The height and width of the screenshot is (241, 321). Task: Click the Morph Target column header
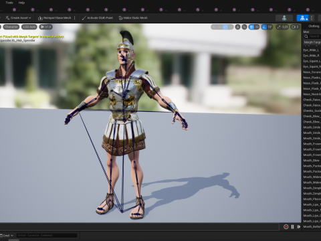(312, 42)
